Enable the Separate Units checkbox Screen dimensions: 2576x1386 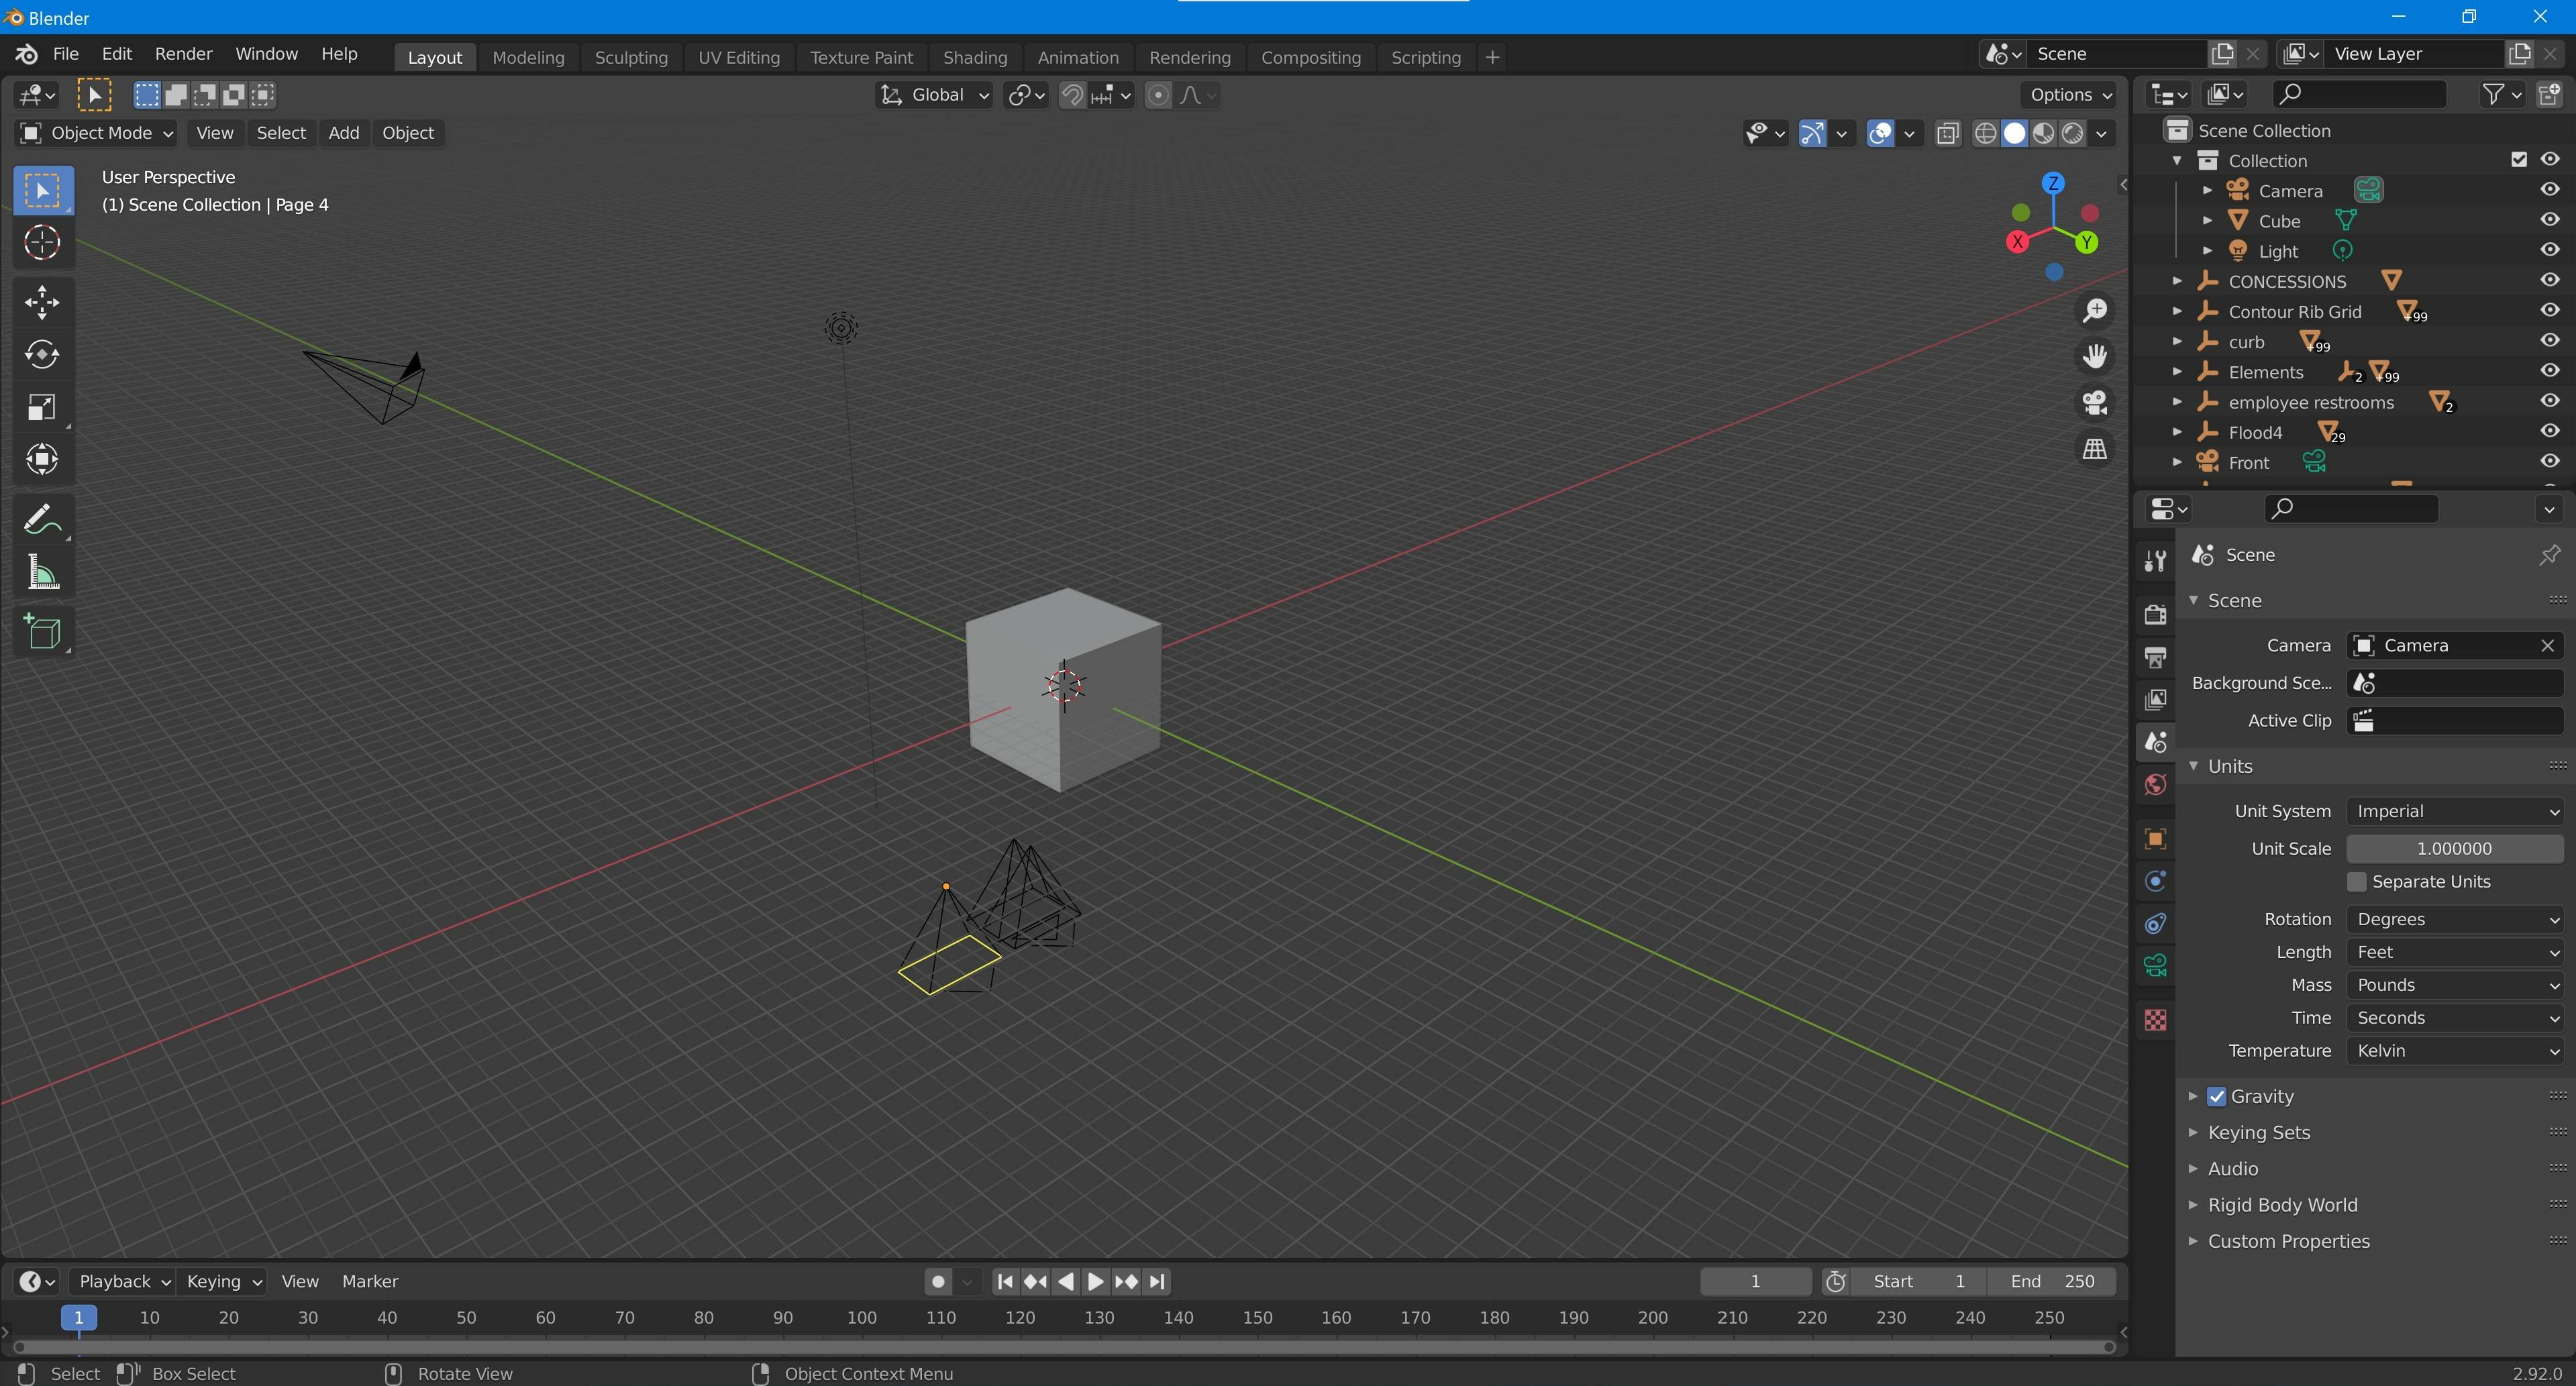2357,881
